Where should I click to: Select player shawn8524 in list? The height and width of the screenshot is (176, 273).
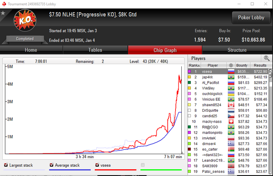coord(228,105)
